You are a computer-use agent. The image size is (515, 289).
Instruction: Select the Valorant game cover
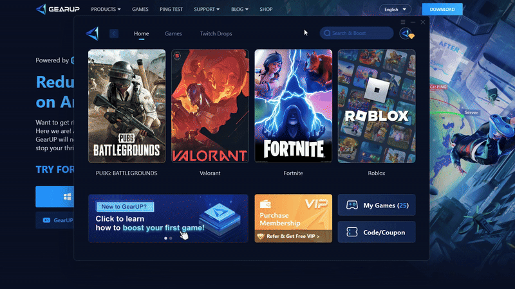(210, 106)
